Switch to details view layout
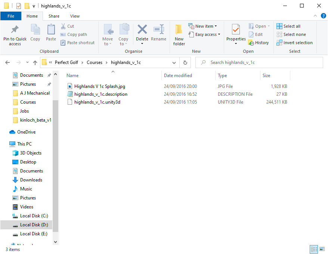 [x=314, y=249]
